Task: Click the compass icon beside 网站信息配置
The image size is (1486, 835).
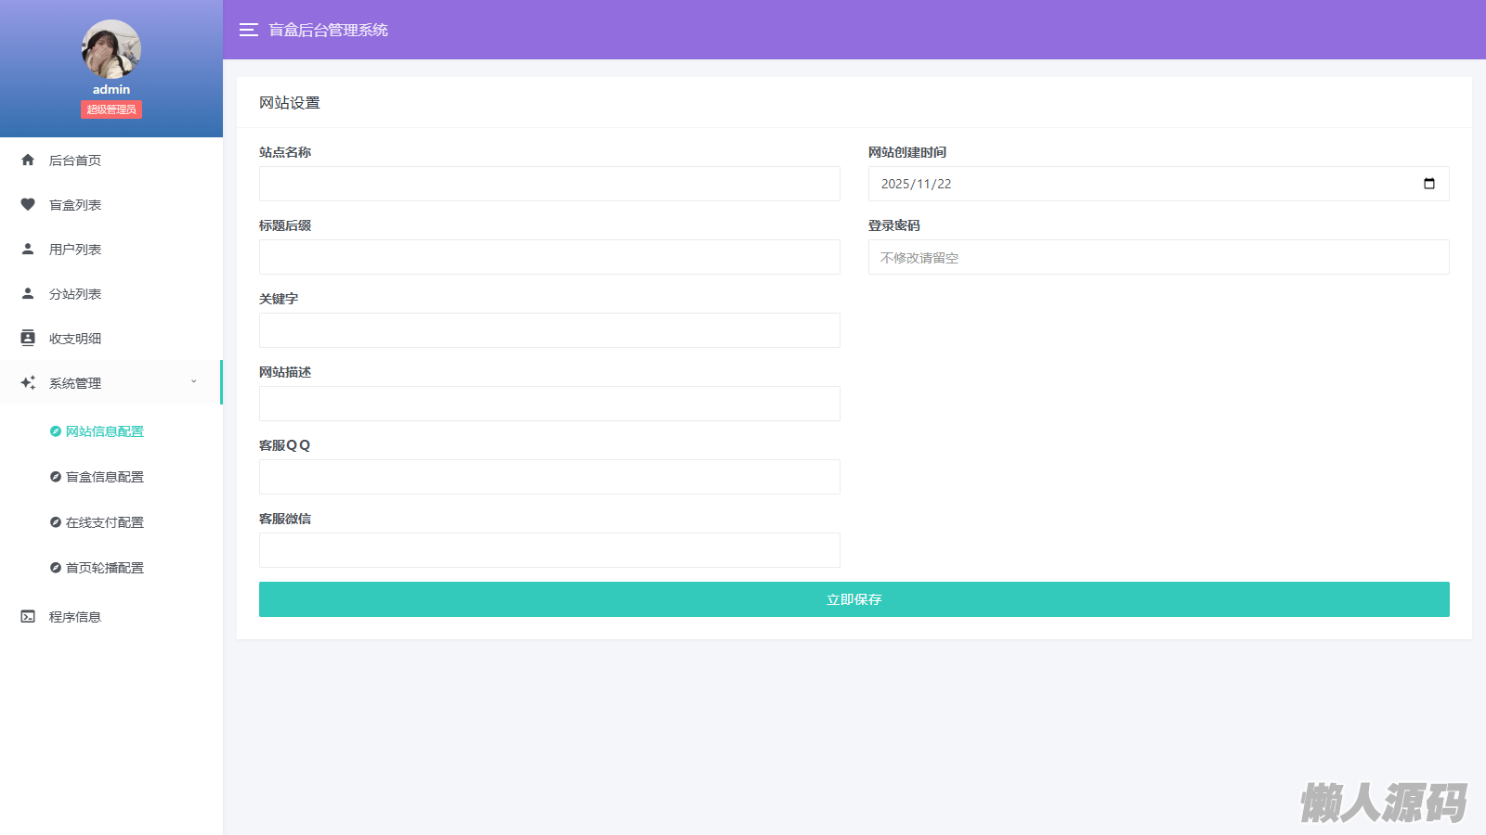Action: [x=56, y=431]
